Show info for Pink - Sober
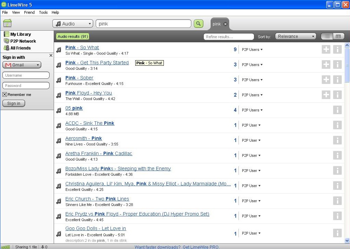350x249 pixels. (337, 80)
